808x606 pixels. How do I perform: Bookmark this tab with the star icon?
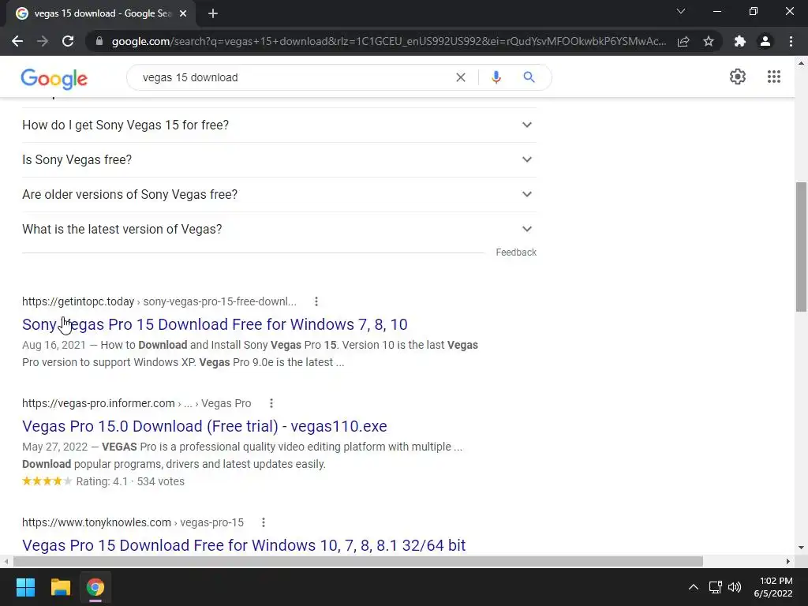point(709,41)
